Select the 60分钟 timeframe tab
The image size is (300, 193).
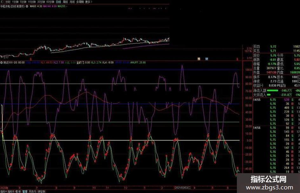point(50,2)
